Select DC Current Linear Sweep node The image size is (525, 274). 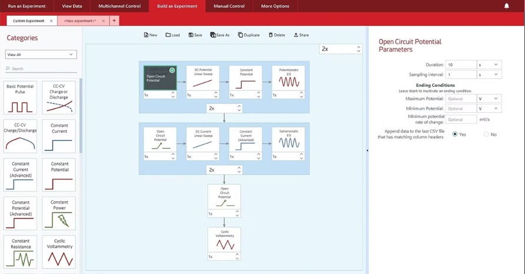(x=203, y=139)
